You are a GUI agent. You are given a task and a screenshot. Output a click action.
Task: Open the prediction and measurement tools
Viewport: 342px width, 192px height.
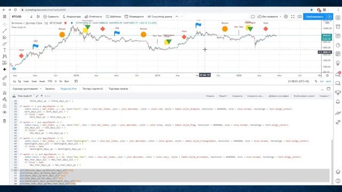[x=5, y=63]
